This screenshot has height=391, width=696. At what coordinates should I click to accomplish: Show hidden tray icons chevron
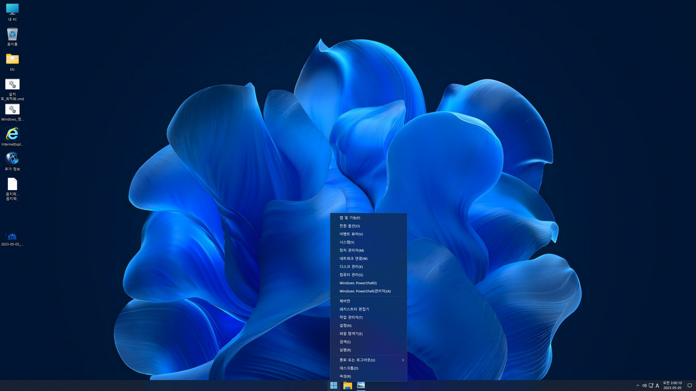[637, 386]
